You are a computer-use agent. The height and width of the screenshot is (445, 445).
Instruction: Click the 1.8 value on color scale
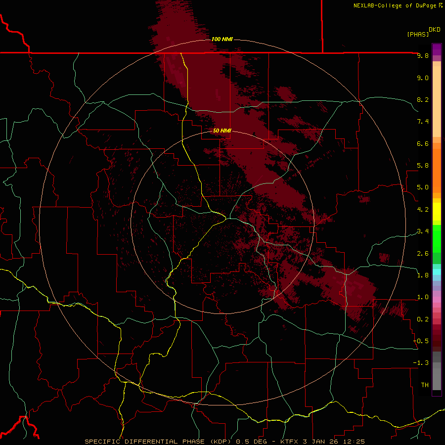[x=423, y=275]
